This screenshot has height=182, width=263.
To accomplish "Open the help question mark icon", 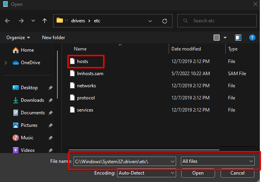I will click(253, 38).
